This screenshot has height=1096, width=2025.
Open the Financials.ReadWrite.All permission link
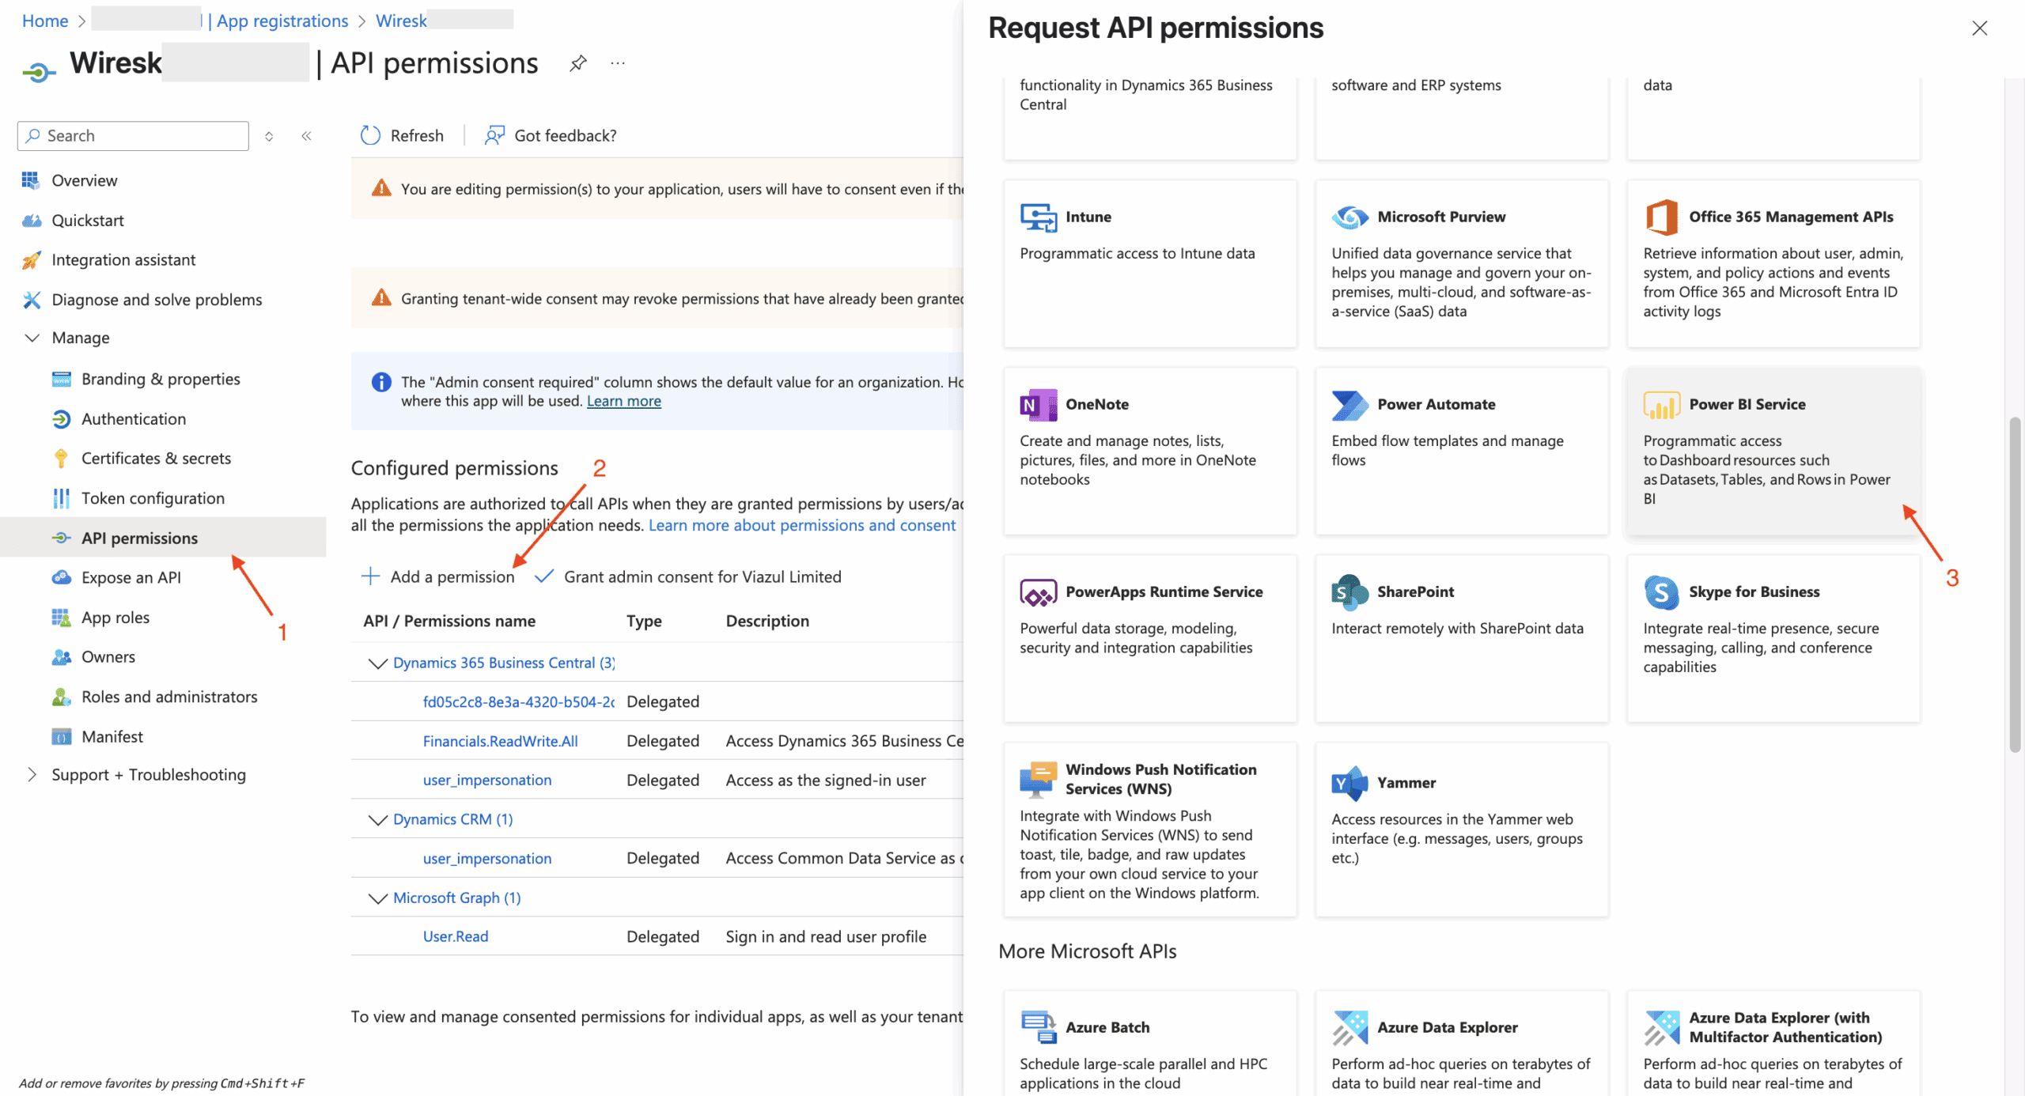(500, 742)
